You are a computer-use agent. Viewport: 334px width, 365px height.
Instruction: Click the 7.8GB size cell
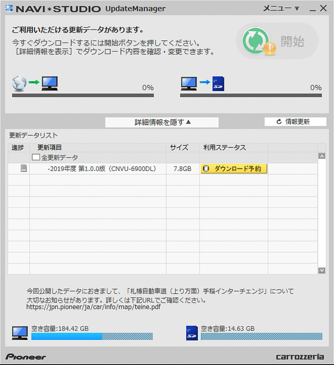coord(183,169)
